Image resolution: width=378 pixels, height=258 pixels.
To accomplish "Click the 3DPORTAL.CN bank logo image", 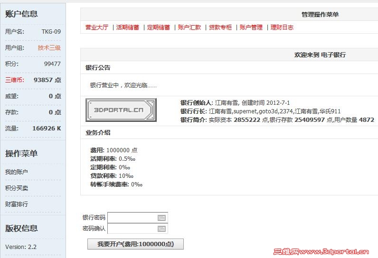I will (x=121, y=110).
